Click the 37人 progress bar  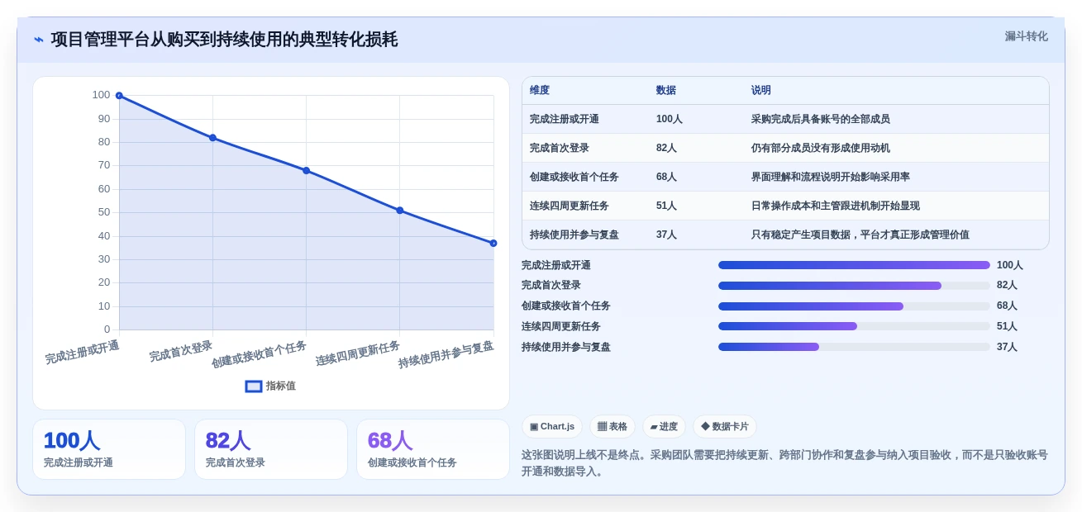coord(854,347)
